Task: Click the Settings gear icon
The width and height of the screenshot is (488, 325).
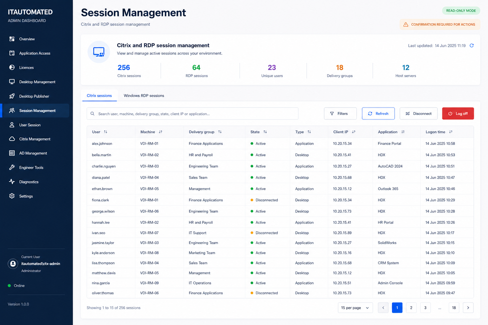Action: pyautogui.click(x=12, y=196)
